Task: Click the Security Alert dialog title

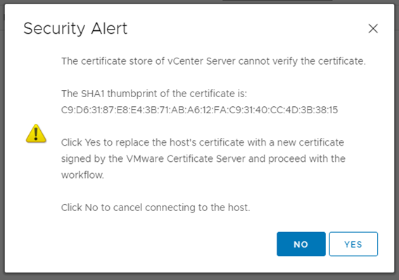Action: (x=75, y=28)
